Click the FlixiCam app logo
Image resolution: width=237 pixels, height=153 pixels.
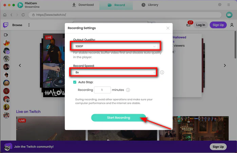[20, 5]
